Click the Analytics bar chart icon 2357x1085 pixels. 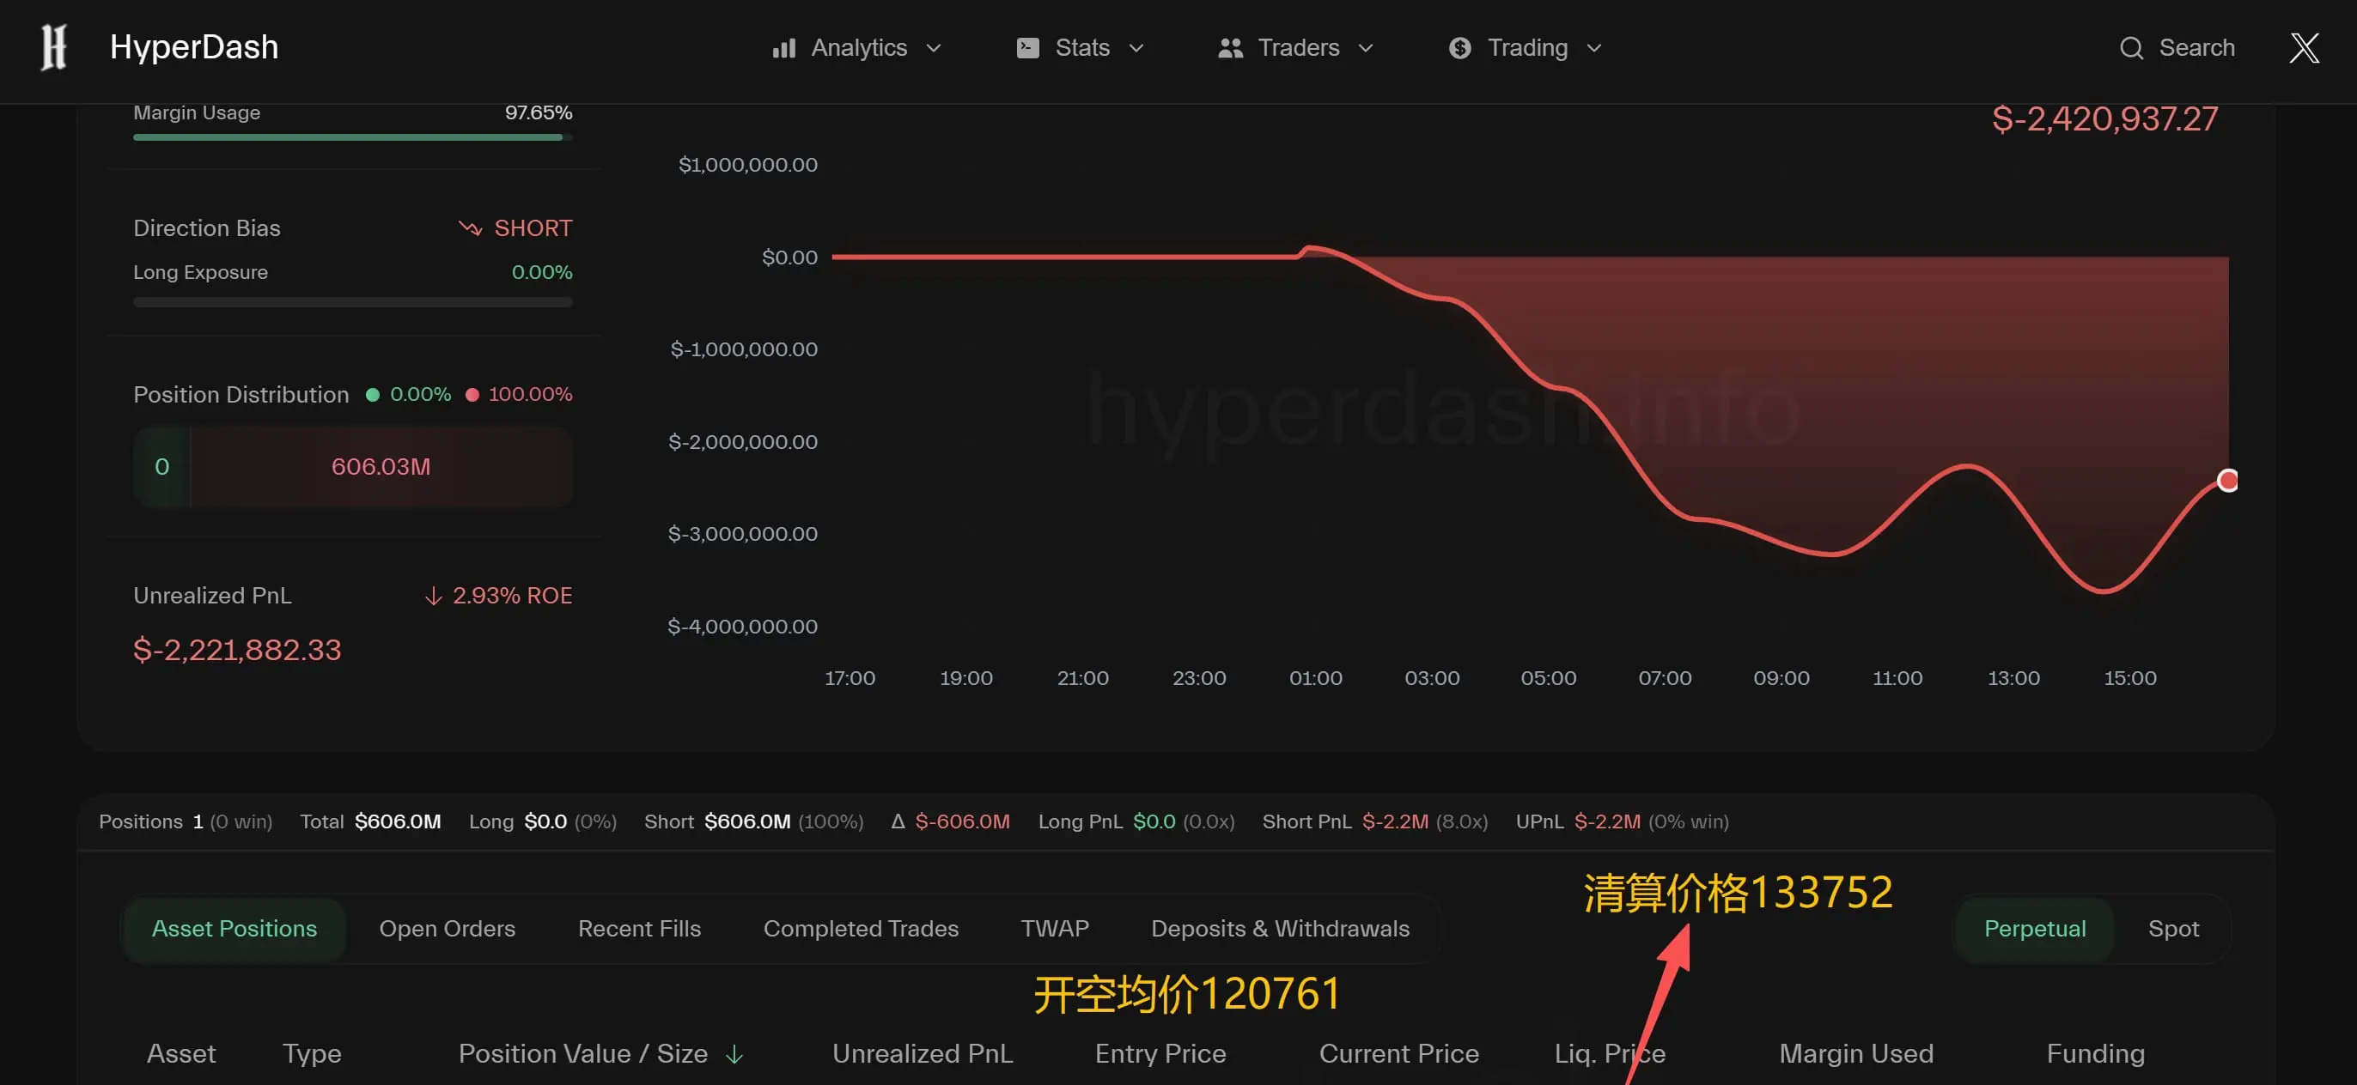tap(783, 48)
